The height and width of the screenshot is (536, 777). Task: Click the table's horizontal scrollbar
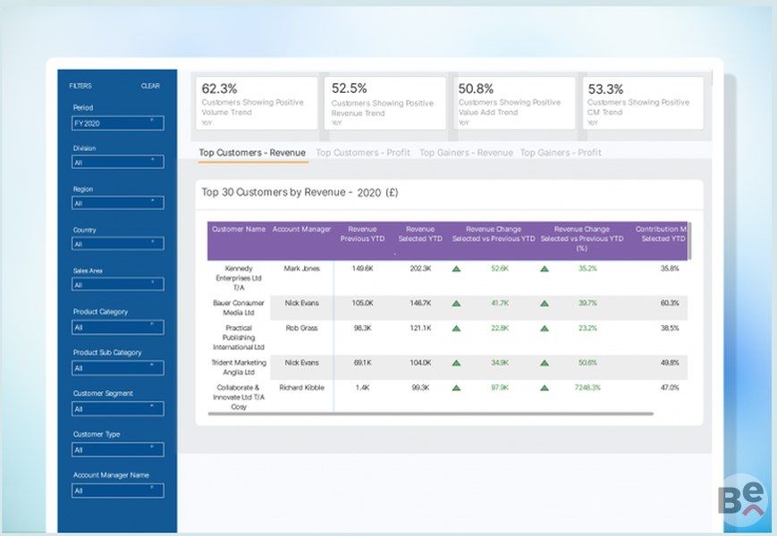(429, 414)
